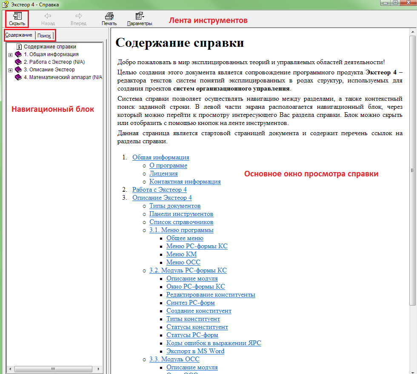Click the Скрыть (Hide) toolbar icon

17,16
